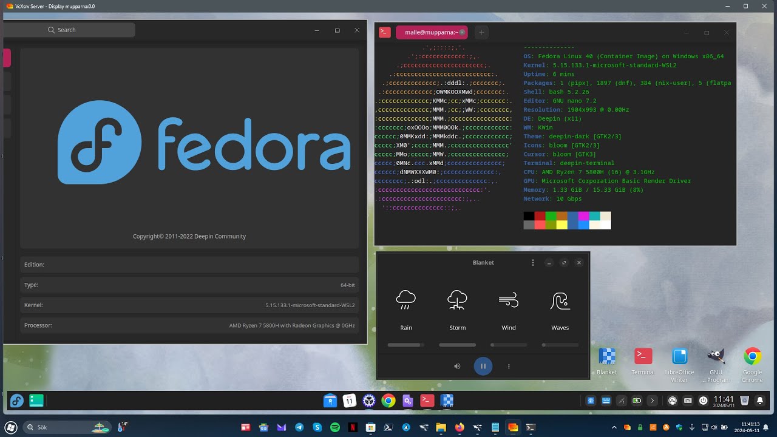Screen dimensions: 777x437
Task: Open the Fedora launcher in Deepin dock
Action: (16, 401)
